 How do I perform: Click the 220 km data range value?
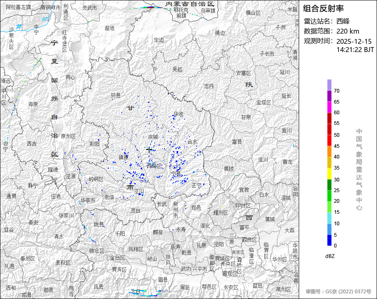[347, 31]
